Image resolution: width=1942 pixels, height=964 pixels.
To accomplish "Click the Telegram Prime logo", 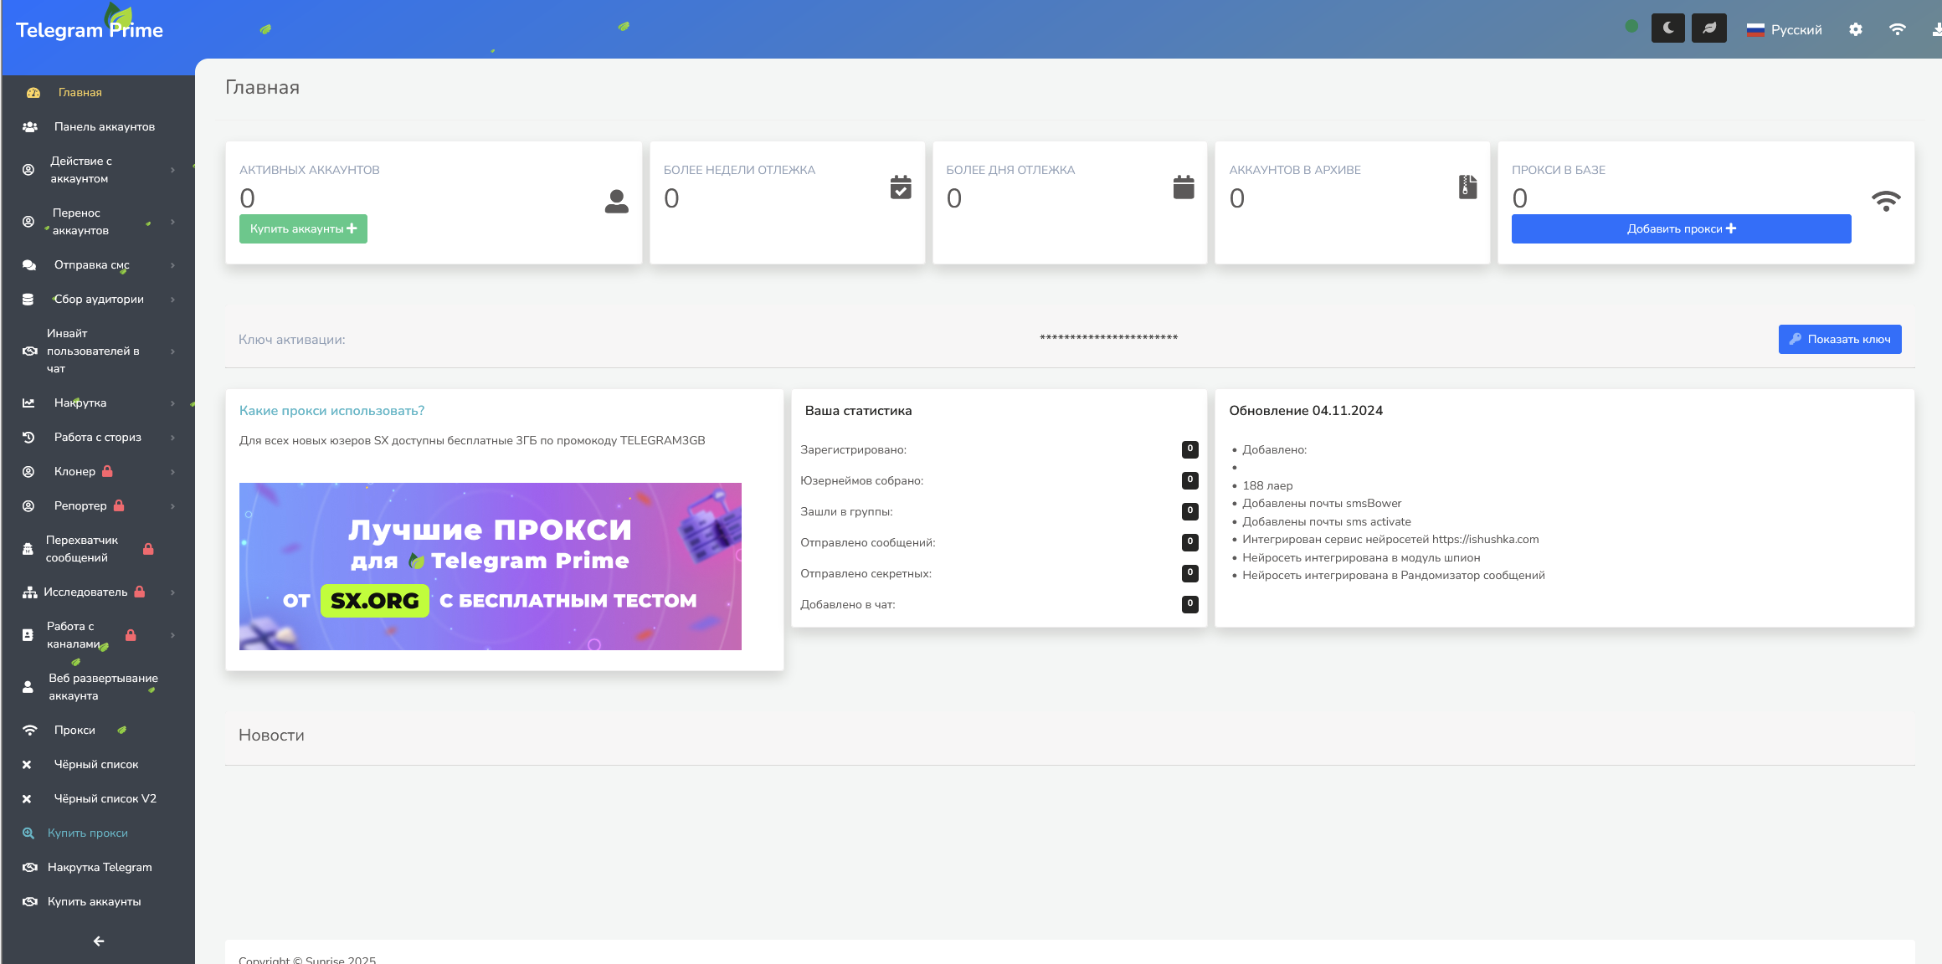I will (90, 29).
